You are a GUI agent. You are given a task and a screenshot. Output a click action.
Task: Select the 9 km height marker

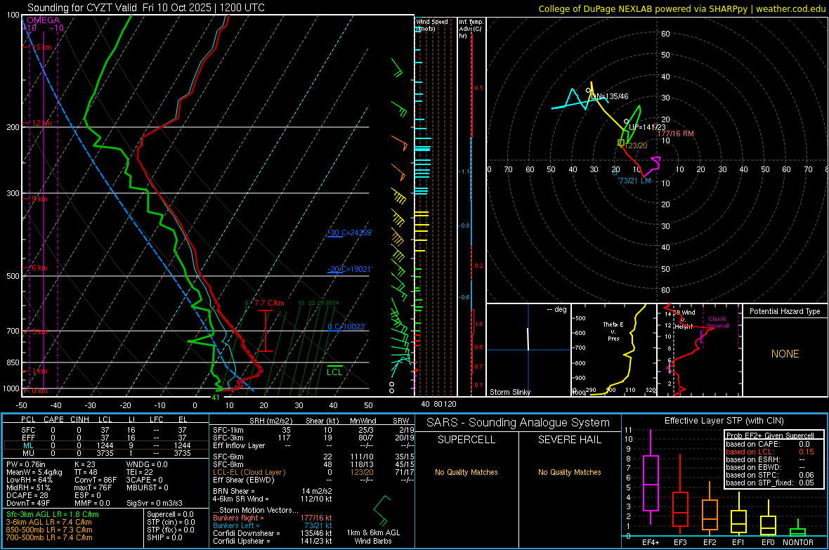click(x=39, y=199)
